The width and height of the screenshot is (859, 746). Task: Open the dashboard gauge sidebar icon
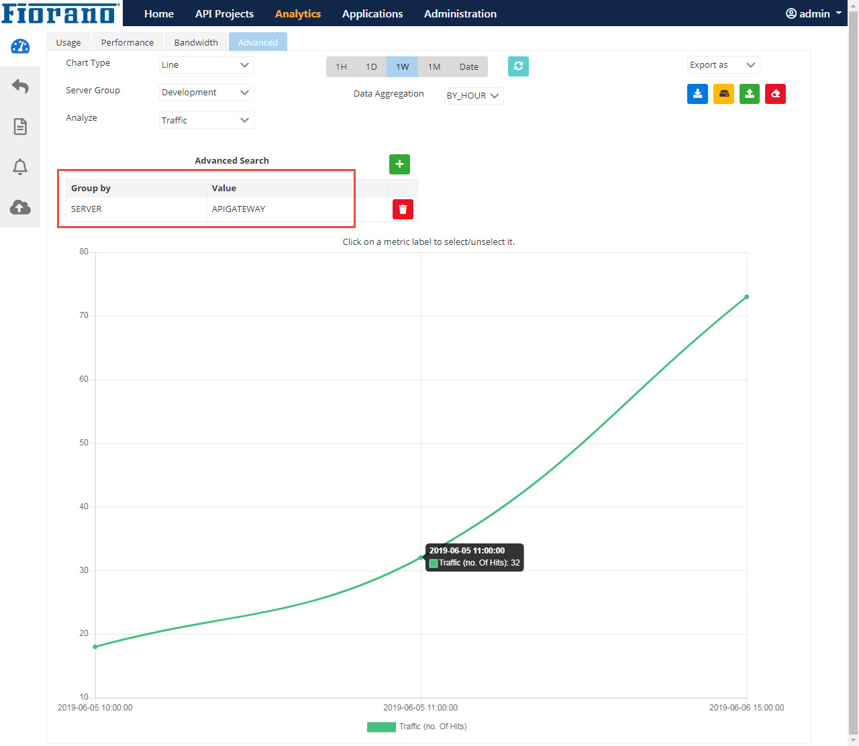pyautogui.click(x=20, y=46)
